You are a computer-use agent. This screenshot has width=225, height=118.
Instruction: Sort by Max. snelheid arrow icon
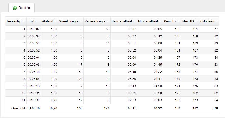[x=160, y=21]
